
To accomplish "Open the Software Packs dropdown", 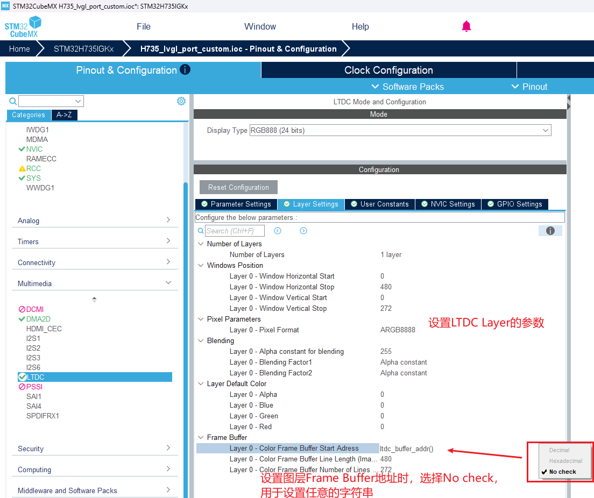I will [408, 87].
